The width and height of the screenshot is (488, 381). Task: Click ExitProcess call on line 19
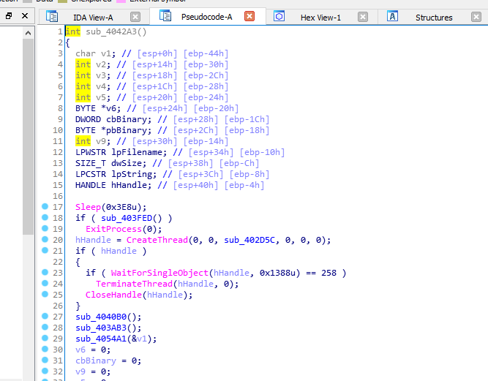[113, 229]
